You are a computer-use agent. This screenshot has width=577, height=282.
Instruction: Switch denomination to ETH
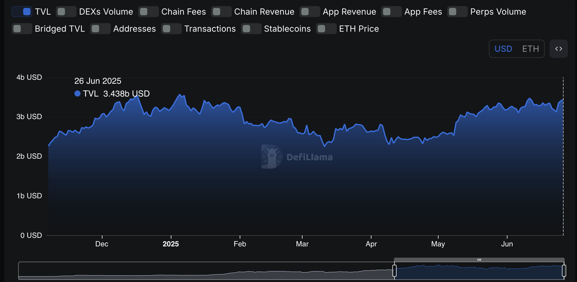pos(530,49)
